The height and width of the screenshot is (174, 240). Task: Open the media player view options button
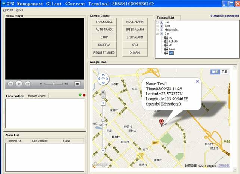tap(77, 84)
